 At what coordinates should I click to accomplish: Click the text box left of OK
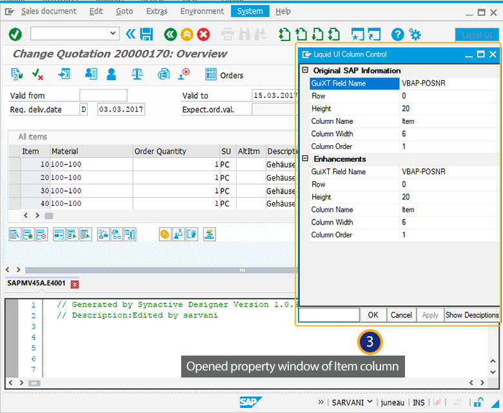[x=329, y=315]
